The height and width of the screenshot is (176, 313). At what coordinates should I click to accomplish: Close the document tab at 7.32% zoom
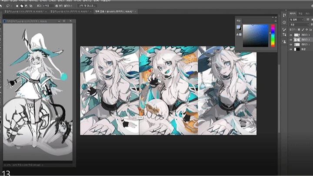click(x=46, y=12)
